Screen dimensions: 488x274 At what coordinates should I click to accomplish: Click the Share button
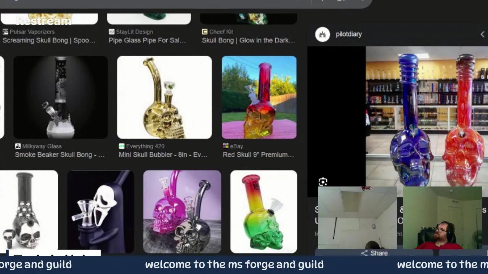coord(374,253)
